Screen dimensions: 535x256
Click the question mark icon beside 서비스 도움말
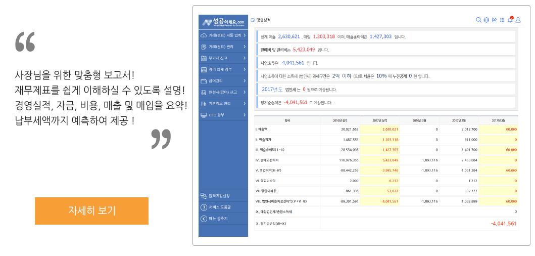tap(204, 207)
